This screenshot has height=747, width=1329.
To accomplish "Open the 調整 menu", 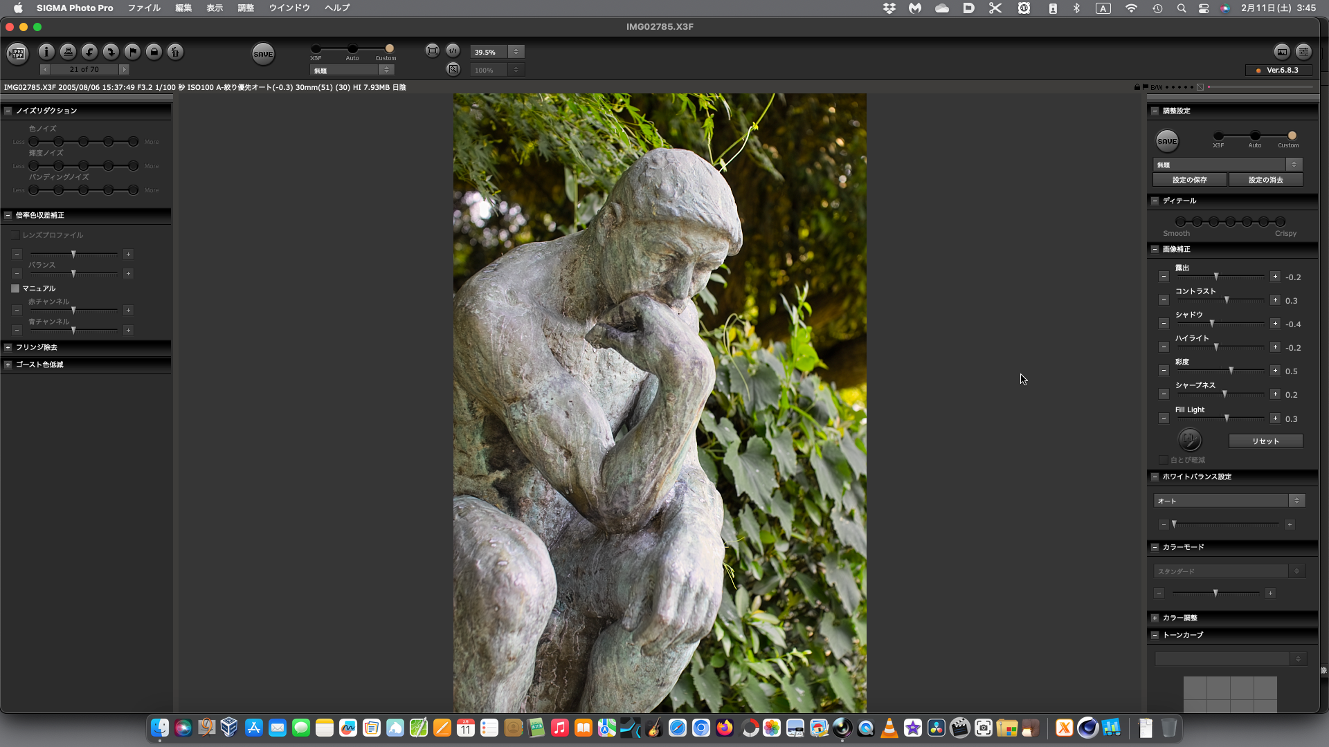I will point(246,8).
